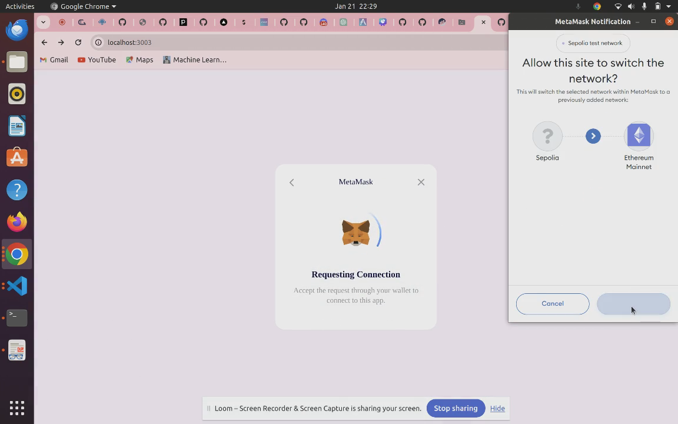The width and height of the screenshot is (678, 424).
Task: Close the active localhost tab
Action: (x=483, y=22)
